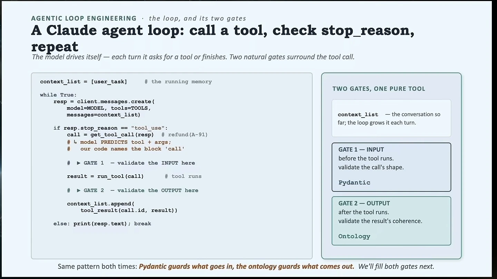Click the 'while True:' code line
This screenshot has height=279, width=497.
point(58,95)
